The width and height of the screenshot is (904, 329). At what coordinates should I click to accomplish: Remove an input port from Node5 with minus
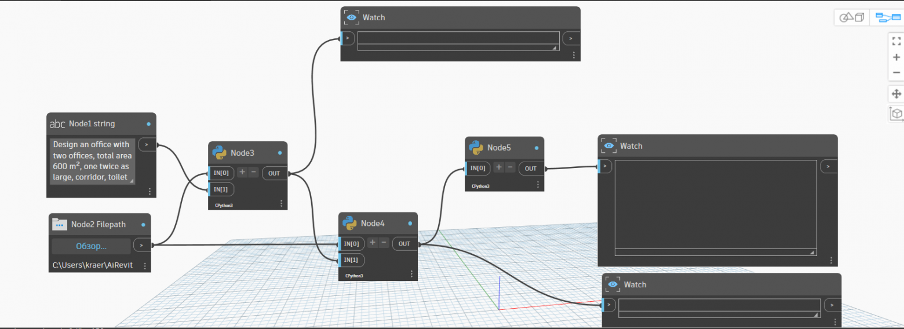point(510,167)
